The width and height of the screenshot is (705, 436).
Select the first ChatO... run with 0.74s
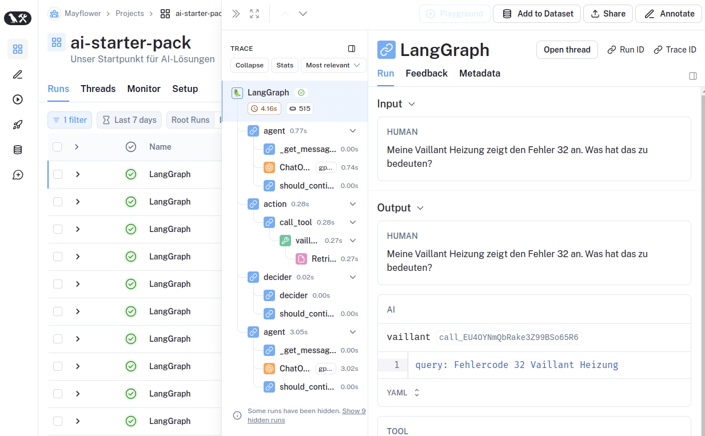coord(312,167)
